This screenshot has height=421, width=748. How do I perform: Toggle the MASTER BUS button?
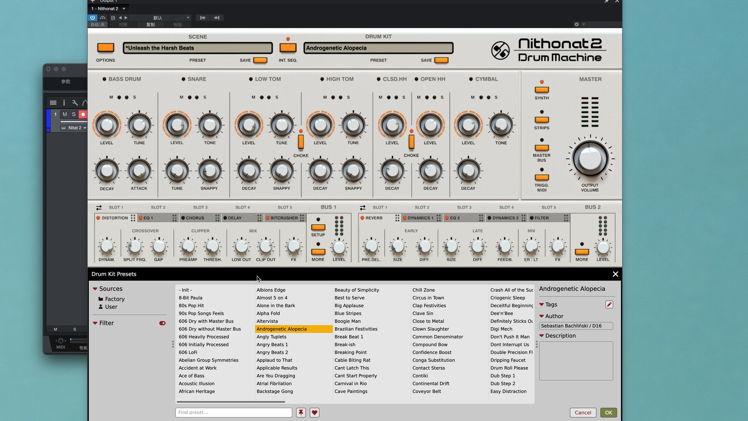tap(542, 148)
